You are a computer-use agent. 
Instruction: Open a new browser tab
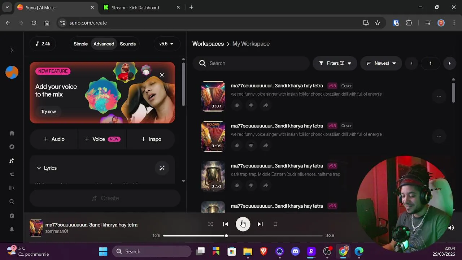point(191,7)
